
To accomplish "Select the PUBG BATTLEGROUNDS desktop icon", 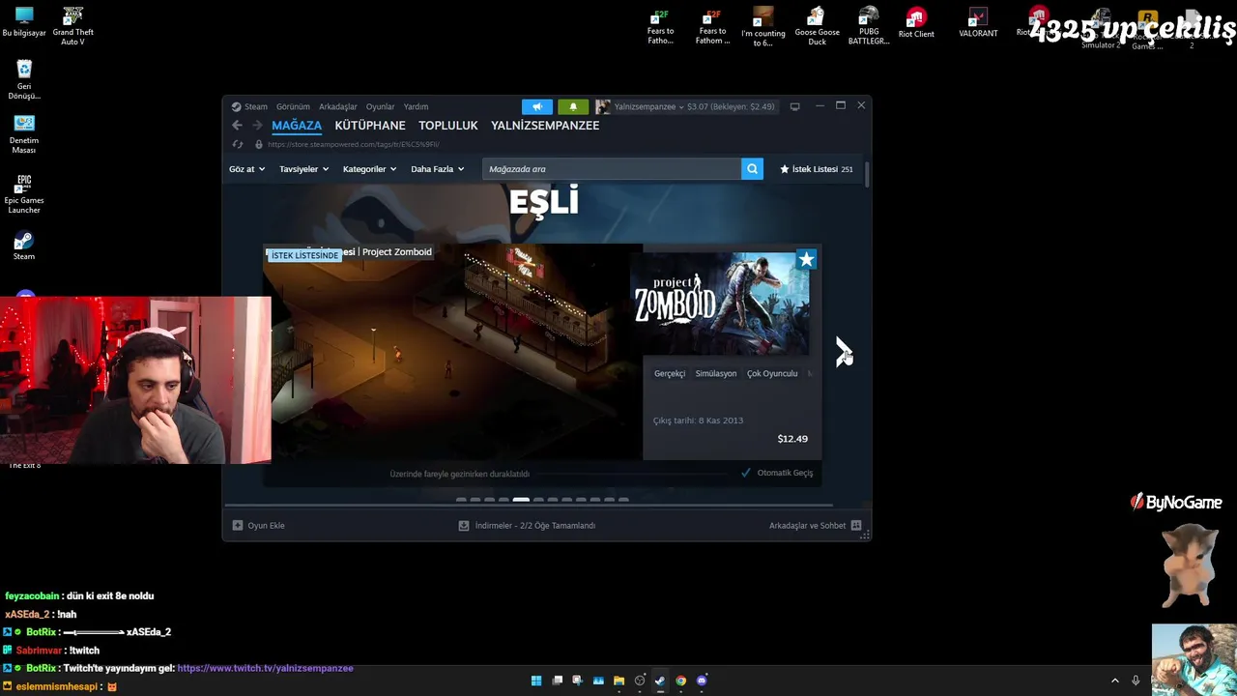I will [x=869, y=26].
